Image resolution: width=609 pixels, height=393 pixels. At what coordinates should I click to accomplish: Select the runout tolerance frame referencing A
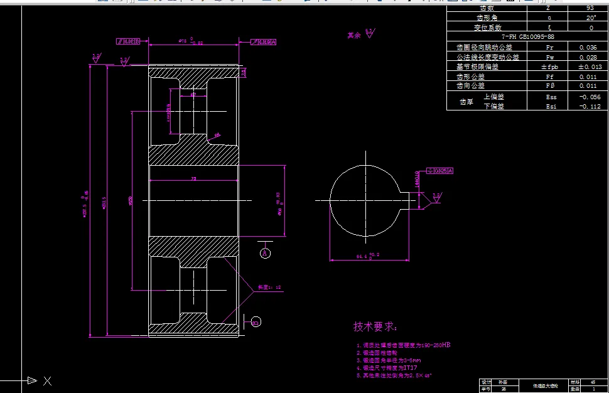pos(264,42)
